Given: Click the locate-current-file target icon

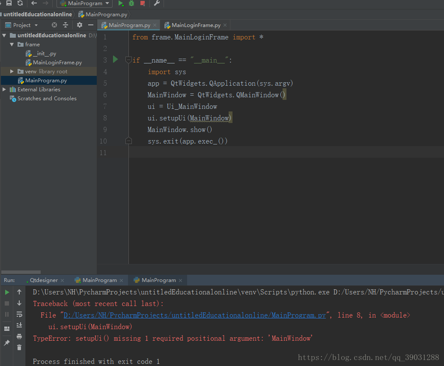Looking at the screenshot, I should [x=54, y=25].
